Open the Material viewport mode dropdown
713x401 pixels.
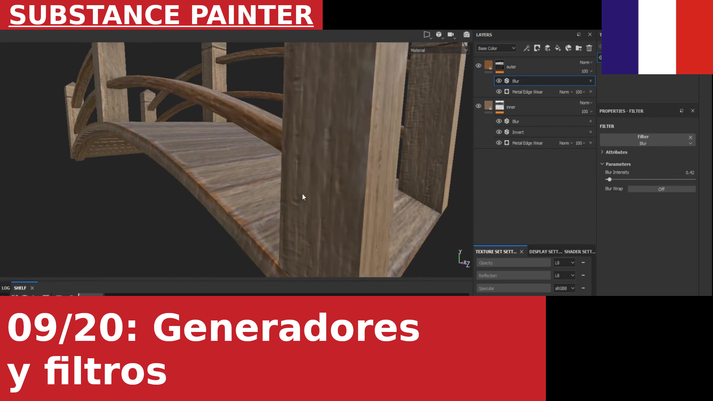439,50
